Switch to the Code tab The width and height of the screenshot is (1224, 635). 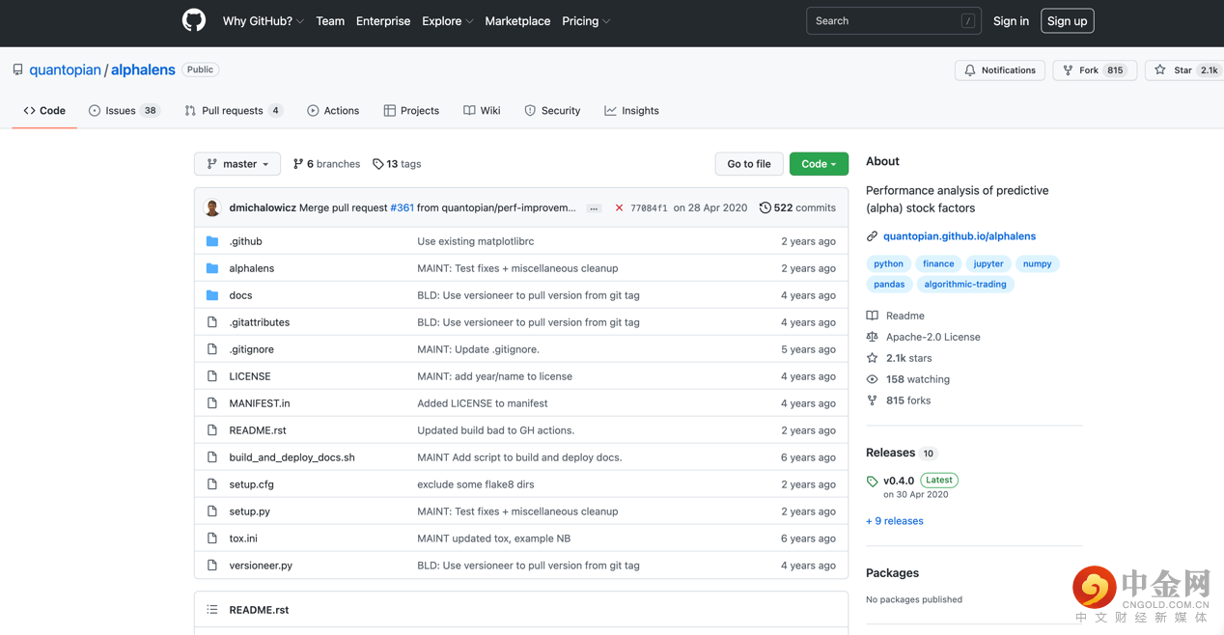[44, 111]
